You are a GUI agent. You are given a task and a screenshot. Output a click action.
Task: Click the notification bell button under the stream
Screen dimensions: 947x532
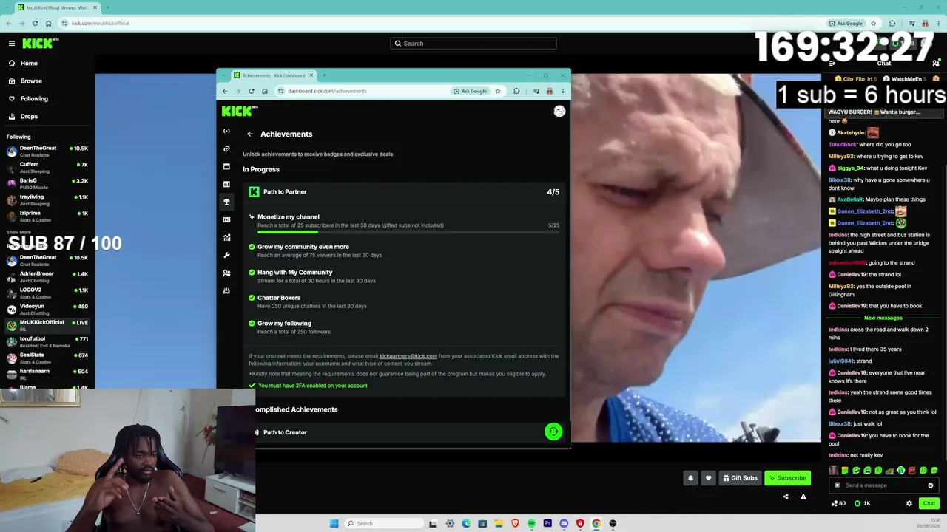[x=690, y=478]
